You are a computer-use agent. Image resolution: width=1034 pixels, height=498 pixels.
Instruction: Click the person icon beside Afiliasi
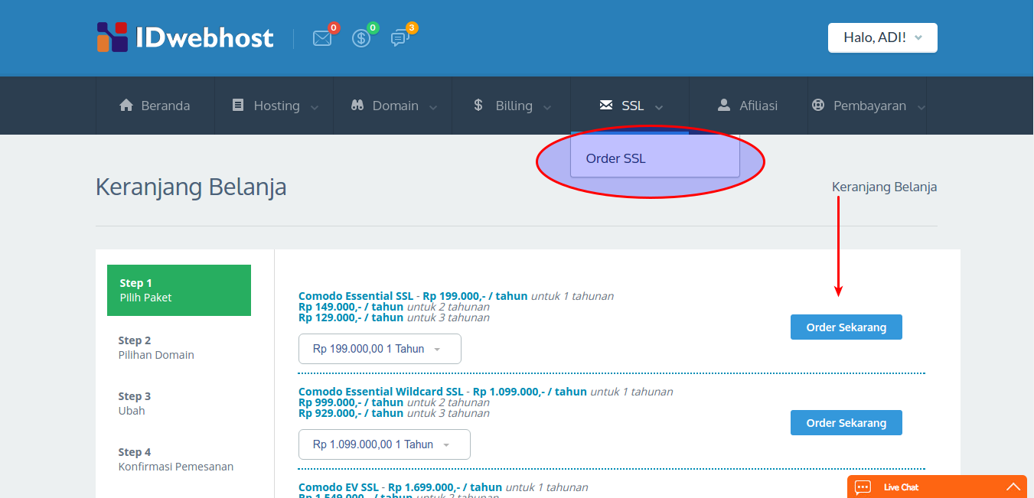(x=723, y=106)
